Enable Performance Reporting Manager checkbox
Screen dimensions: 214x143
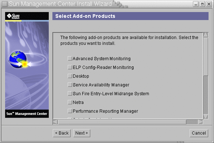pos(70,111)
